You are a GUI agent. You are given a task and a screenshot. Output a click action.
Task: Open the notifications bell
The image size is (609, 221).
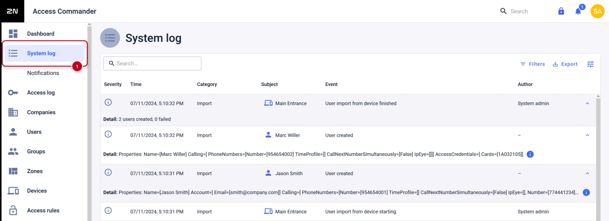tap(578, 11)
